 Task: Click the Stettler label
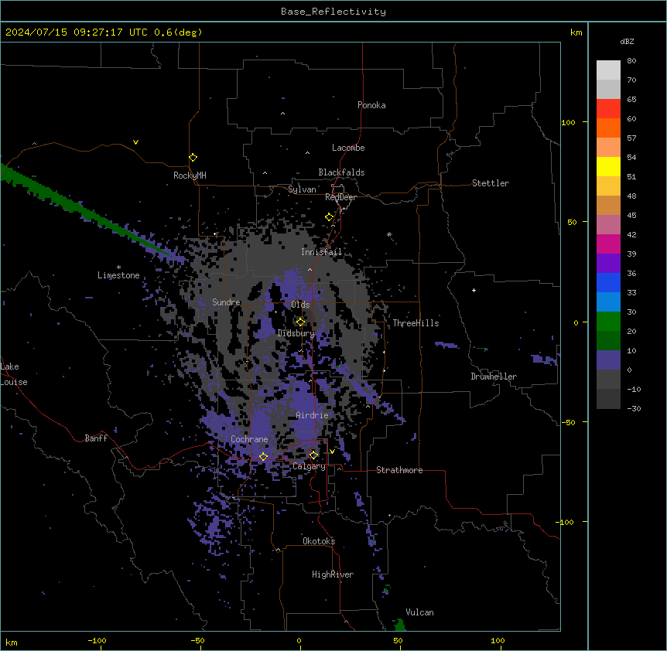[x=491, y=183]
